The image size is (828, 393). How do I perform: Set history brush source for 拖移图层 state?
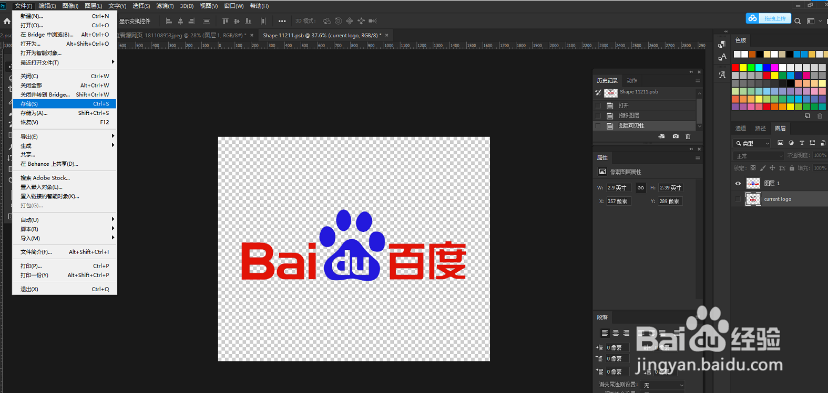[598, 115]
